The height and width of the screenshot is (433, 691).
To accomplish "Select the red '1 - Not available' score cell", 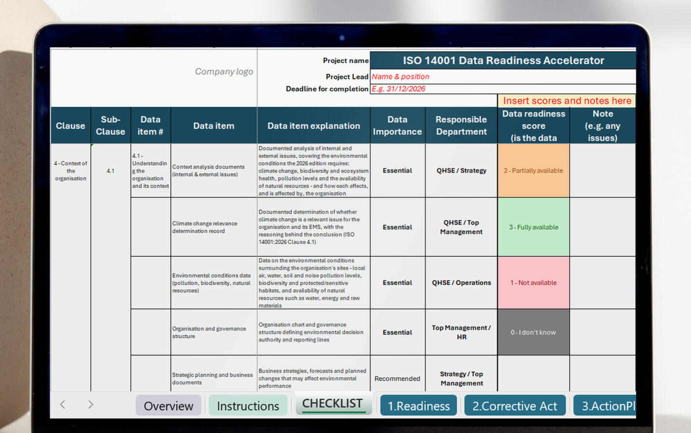I will point(534,283).
